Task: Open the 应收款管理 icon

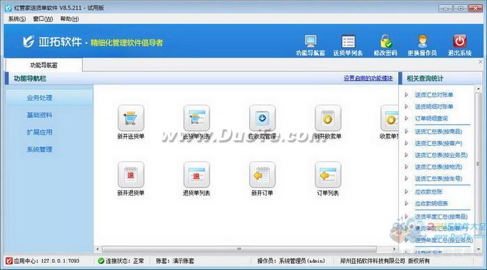Action: (262, 118)
